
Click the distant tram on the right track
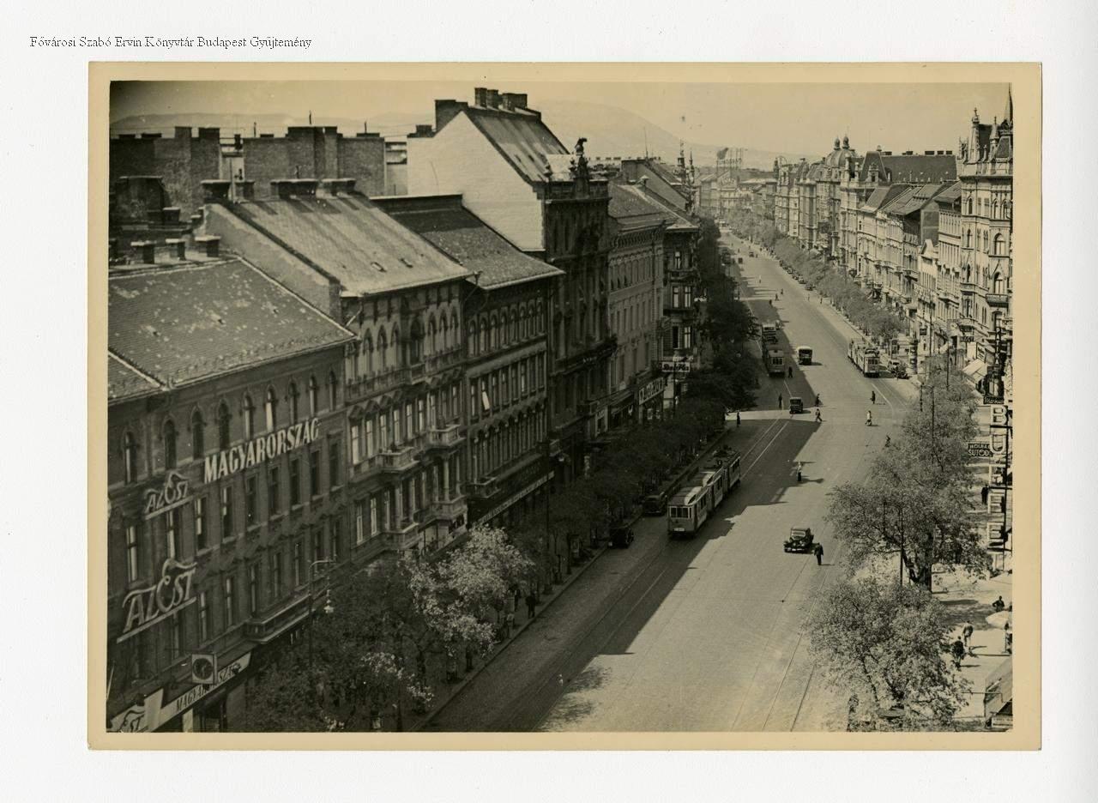click(x=864, y=358)
